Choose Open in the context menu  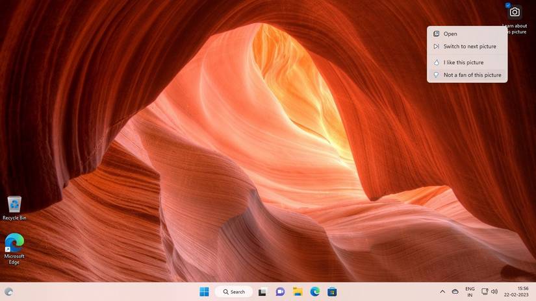[x=467, y=34]
